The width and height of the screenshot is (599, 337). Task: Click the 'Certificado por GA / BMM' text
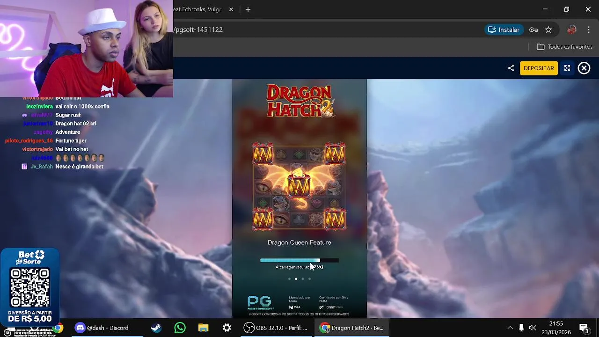334,299
